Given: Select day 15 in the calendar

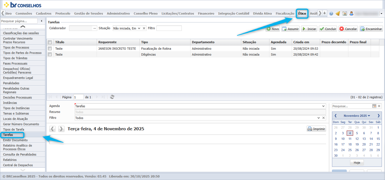Looking at the screenshot, I should coord(378,139).
